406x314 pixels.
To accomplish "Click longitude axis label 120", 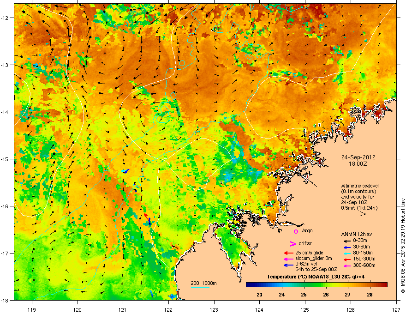I will (x=78, y=309).
